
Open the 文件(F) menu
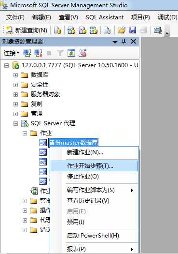pyautogui.click(x=15, y=17)
